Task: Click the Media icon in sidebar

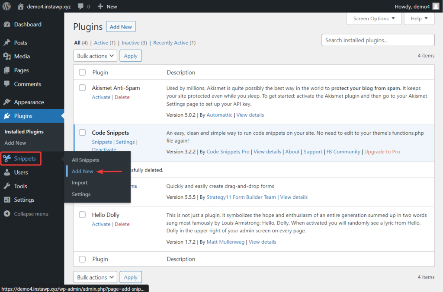Action: pos(7,57)
